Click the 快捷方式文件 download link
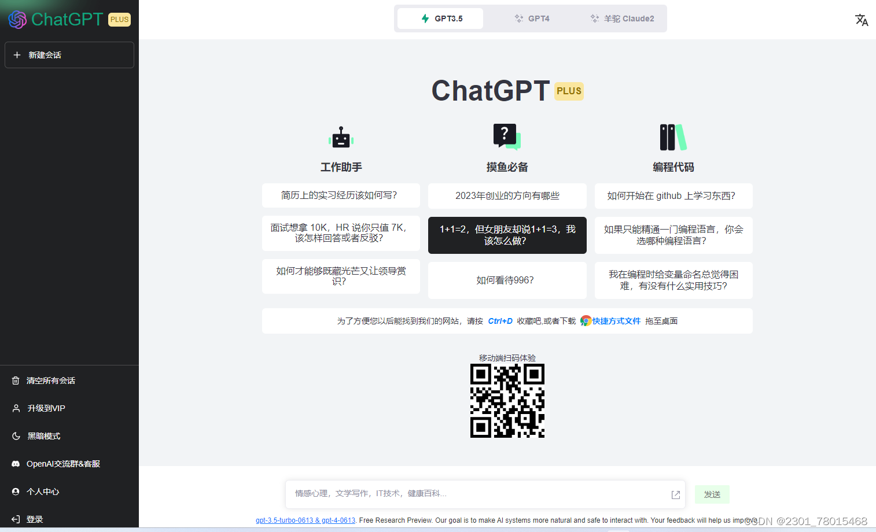 point(616,321)
